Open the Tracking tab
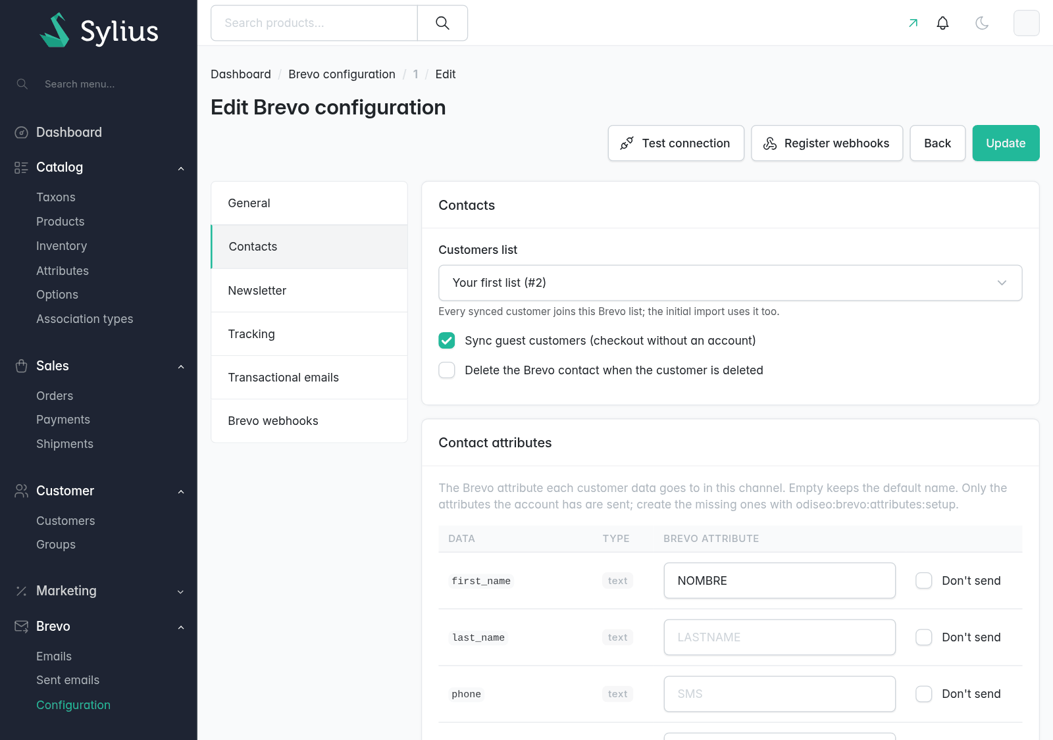The image size is (1053, 740). coord(309,334)
